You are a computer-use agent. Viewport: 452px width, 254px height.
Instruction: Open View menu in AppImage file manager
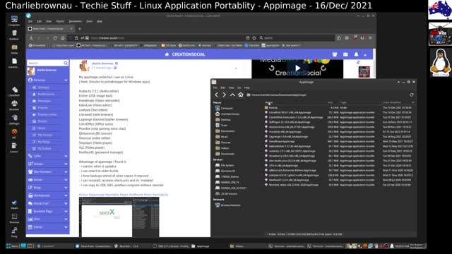click(231, 87)
